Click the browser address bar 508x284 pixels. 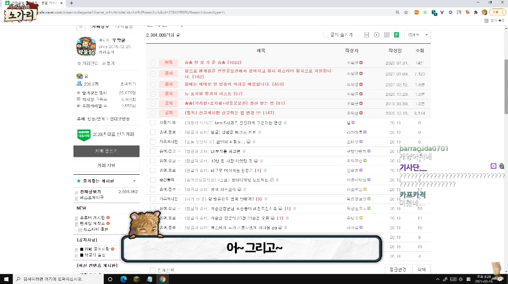(214, 12)
